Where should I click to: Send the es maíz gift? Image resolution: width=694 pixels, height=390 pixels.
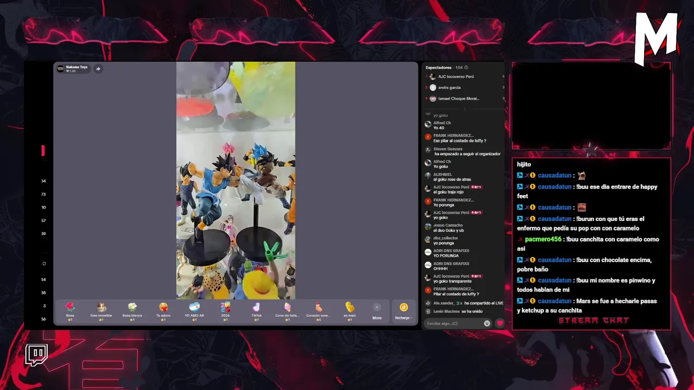(350, 311)
